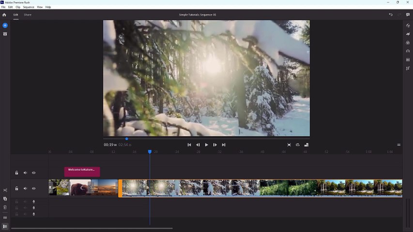413x232 pixels.
Task: Select the Welcome toNature title clip
Action: coord(82,172)
